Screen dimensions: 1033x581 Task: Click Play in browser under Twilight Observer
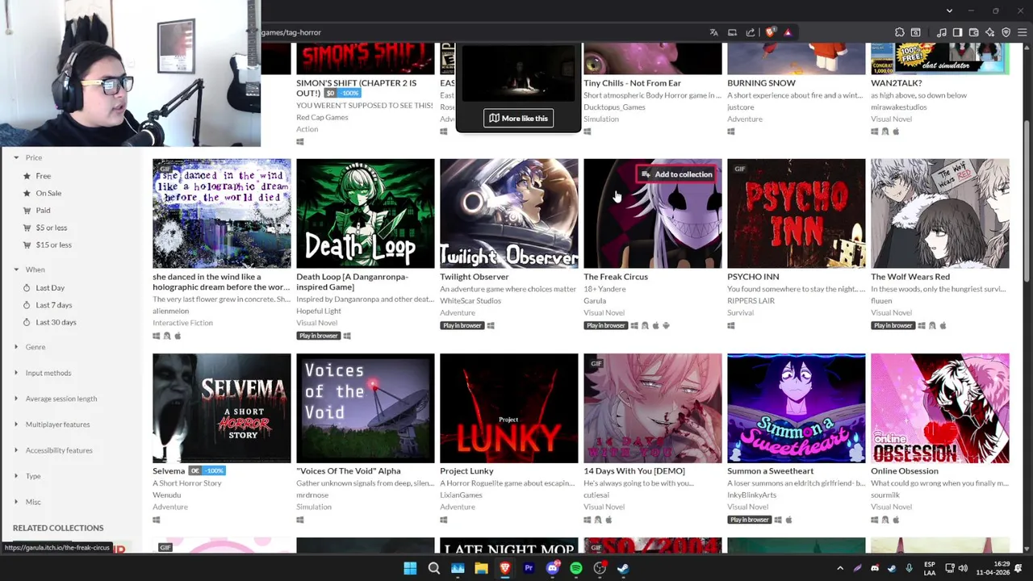pos(462,326)
